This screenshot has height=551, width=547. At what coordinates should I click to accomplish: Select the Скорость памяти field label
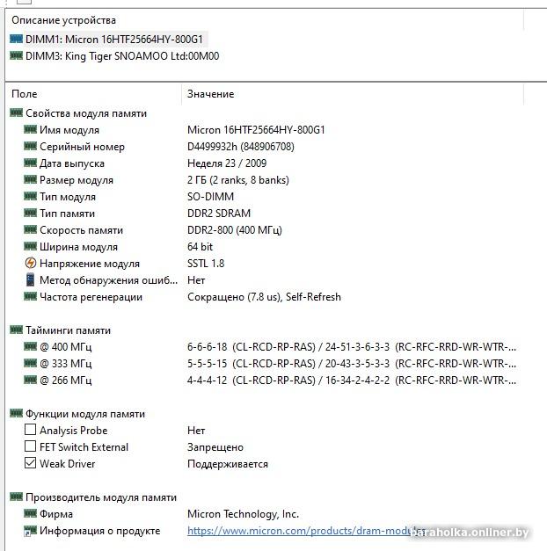click(81, 230)
